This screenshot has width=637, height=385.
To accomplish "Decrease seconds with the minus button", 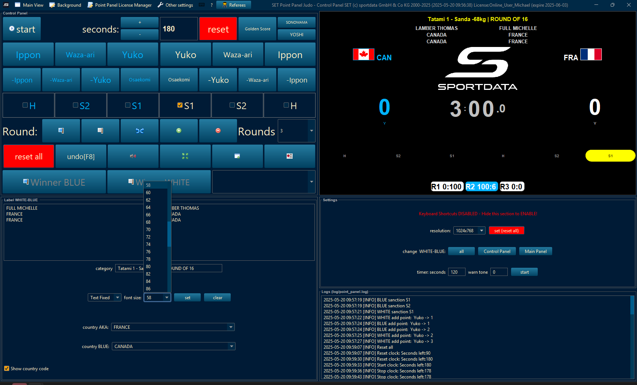I will pyautogui.click(x=140, y=34).
